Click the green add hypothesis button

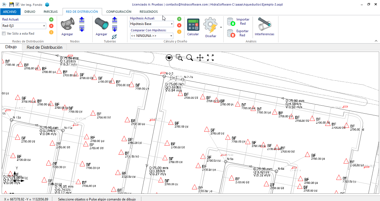click(x=179, y=19)
